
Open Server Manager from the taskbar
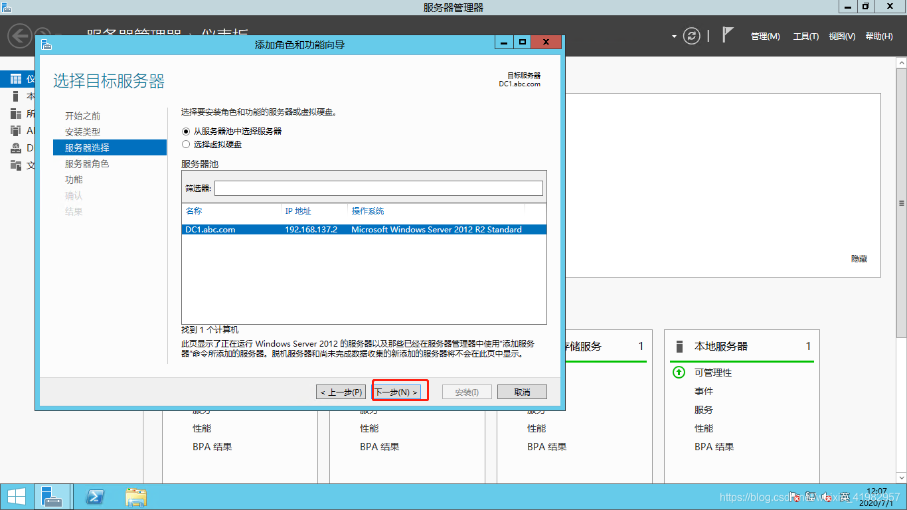tap(51, 497)
